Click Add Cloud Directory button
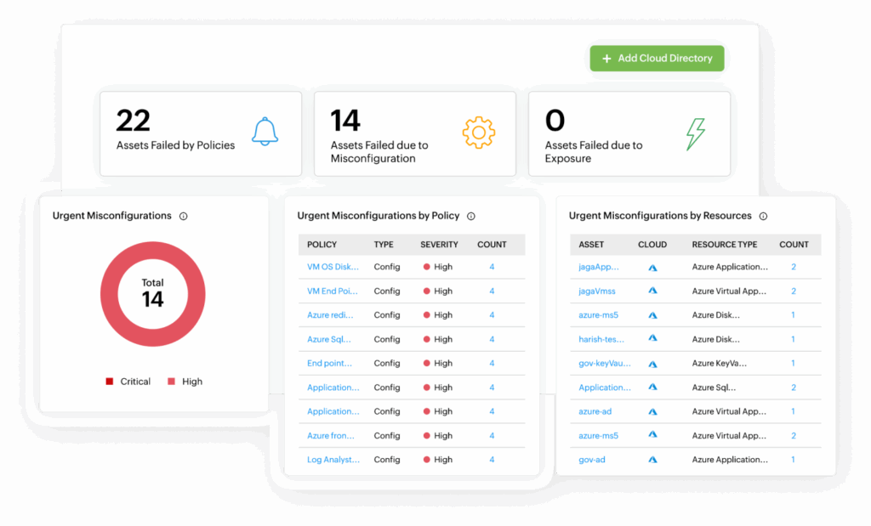871x526 pixels. pyautogui.click(x=658, y=59)
